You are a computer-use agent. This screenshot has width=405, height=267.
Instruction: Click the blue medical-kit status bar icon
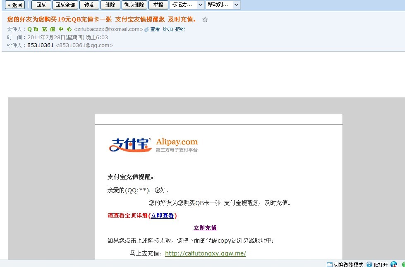coord(394,265)
